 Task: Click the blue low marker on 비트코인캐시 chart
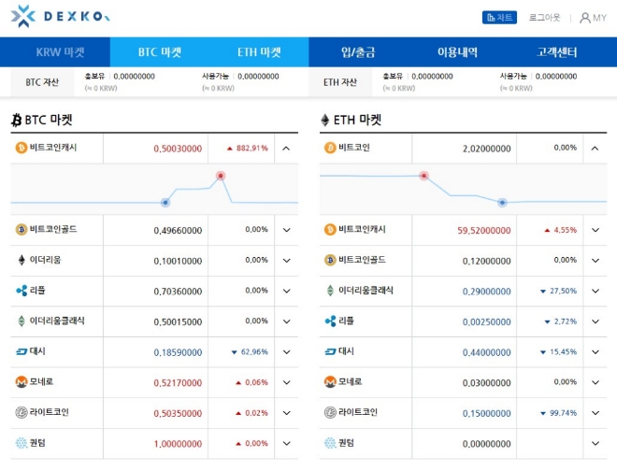click(165, 203)
